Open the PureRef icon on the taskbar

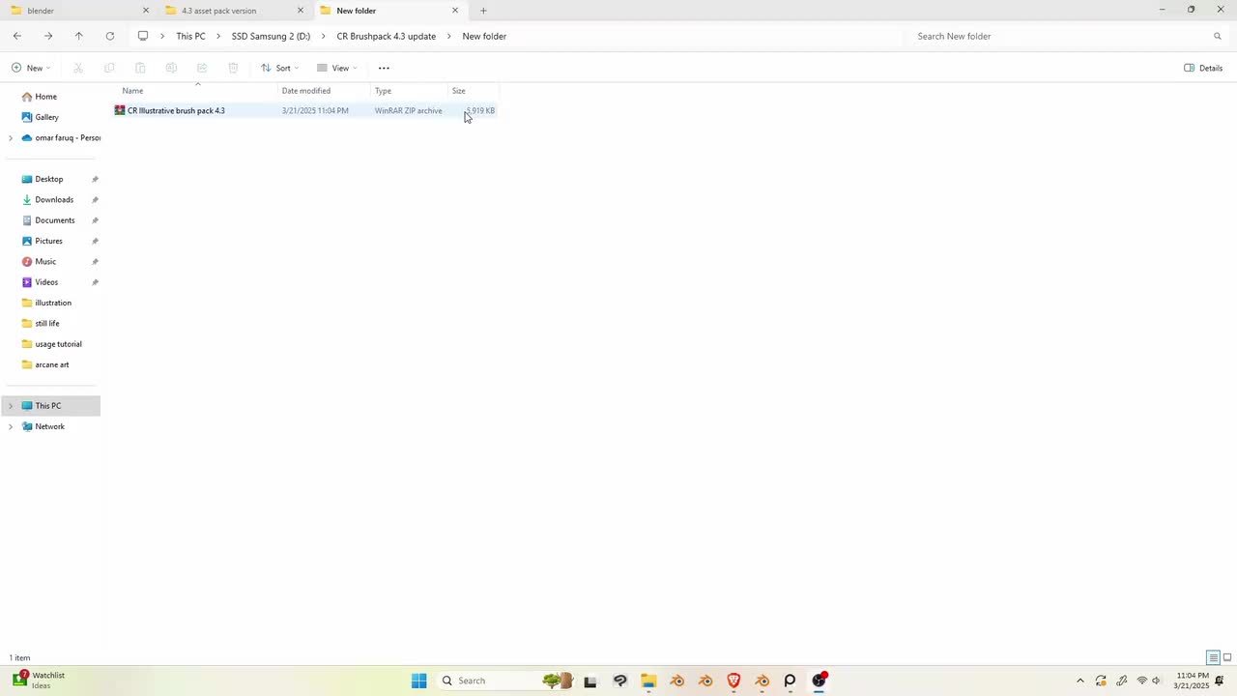(x=790, y=681)
